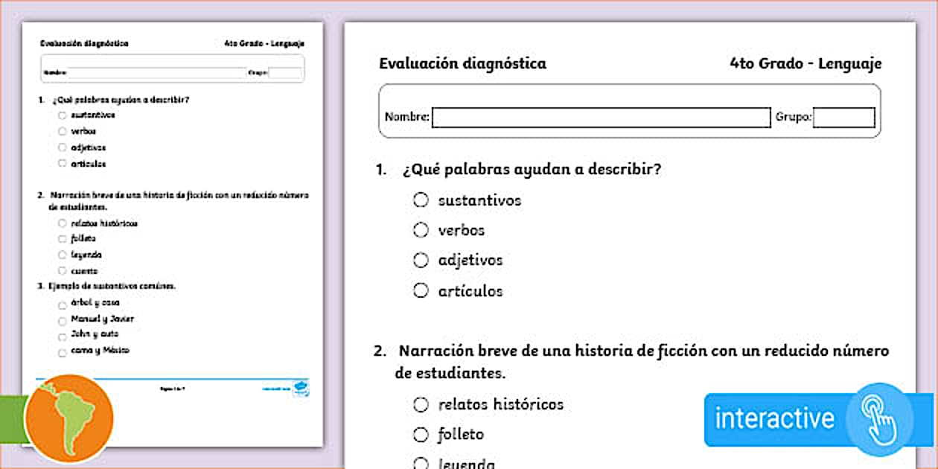Click 'Evaluación diagnóstica' title on large page
Screen dimensions: 938x469
pyautogui.click(x=462, y=63)
